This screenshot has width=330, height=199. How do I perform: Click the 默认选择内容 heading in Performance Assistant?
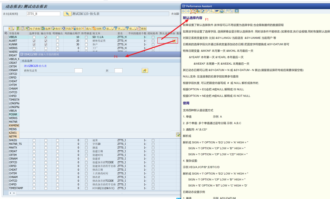click(x=193, y=18)
